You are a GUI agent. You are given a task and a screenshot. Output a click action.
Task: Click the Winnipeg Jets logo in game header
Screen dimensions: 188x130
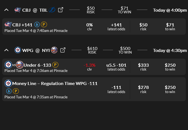pyautogui.click(x=18, y=50)
